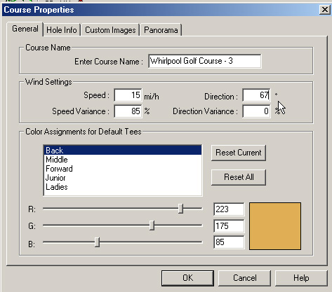Viewport: 332px width, 292px height.
Task: Switch to the Hole Info tab
Action: tap(62, 30)
